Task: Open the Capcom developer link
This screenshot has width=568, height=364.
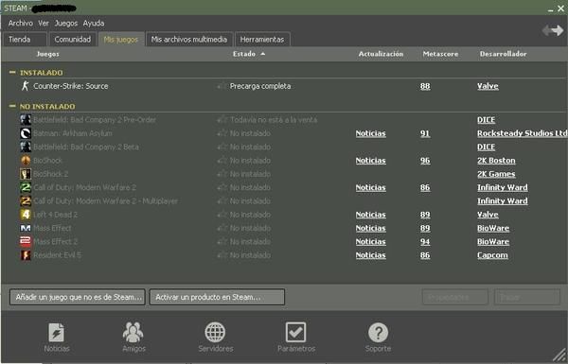Action: coord(492,255)
